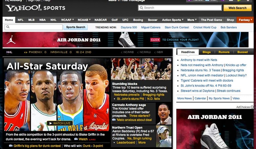
Task: Click the top web Search input field
Action: click(x=180, y=8)
